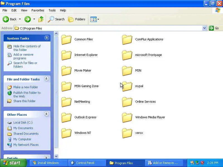The image size is (223, 167).
Task: Go to My Documents
Action: [23, 128]
